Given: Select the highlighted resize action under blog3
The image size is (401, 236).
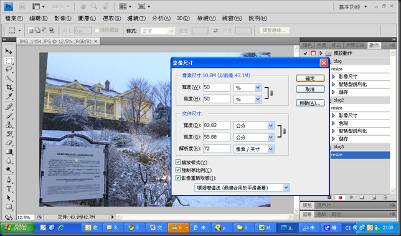Looking at the screenshot, I should click(360, 154).
